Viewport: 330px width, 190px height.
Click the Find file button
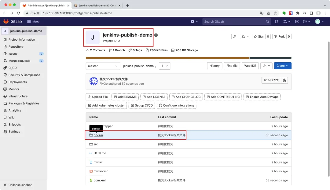point(232,66)
